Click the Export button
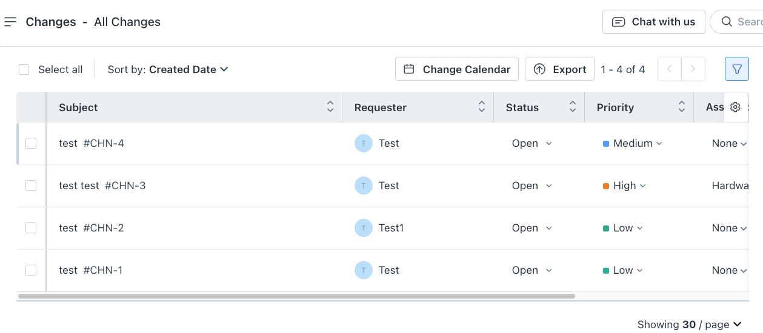 (560, 70)
